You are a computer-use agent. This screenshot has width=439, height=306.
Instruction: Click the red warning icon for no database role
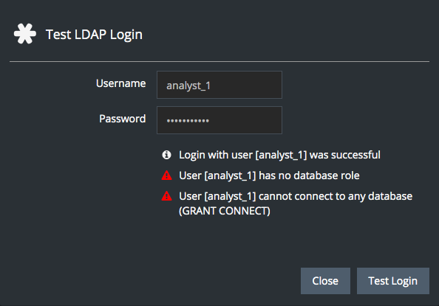(x=166, y=175)
